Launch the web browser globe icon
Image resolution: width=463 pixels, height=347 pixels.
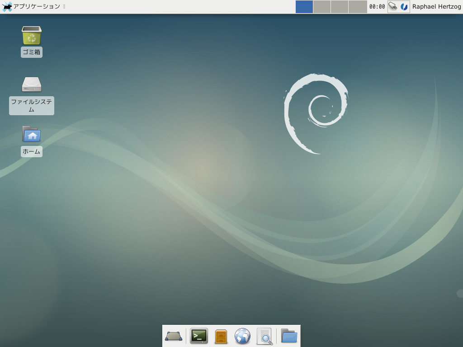[x=243, y=336]
